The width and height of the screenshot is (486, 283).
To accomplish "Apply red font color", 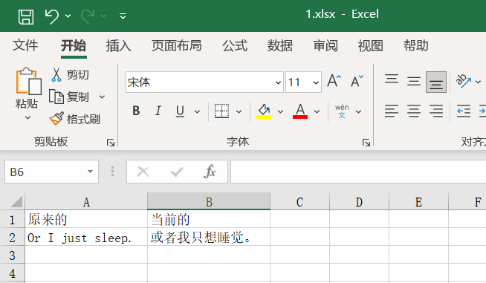I will coord(300,111).
